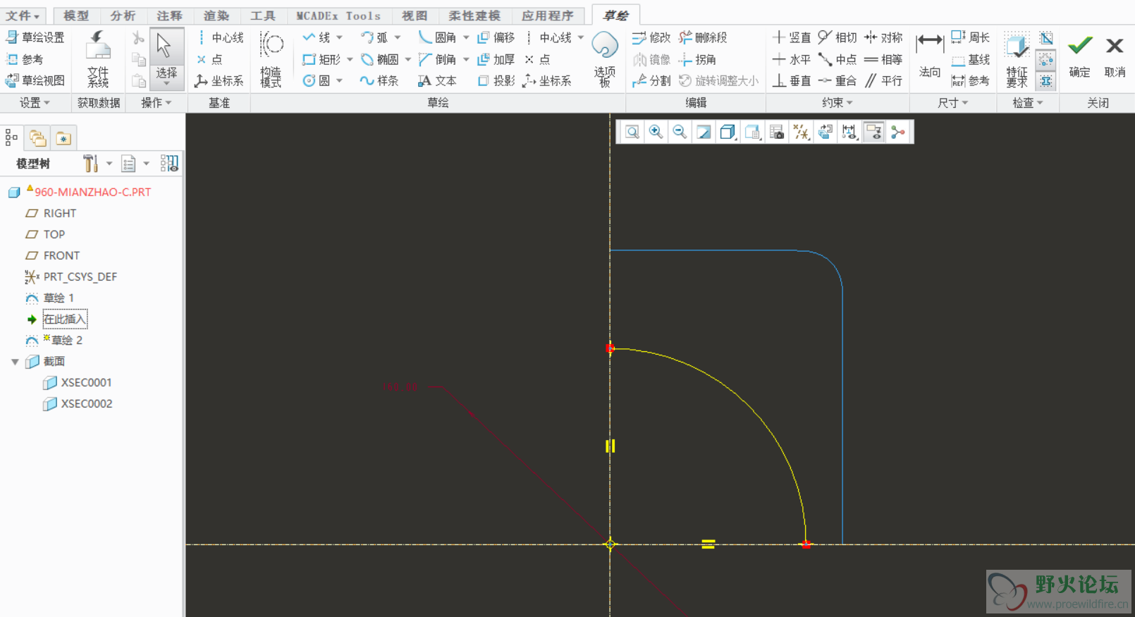This screenshot has height=617, width=1135.
Task: Click 草绘视图 sketch view button
Action: coord(35,80)
